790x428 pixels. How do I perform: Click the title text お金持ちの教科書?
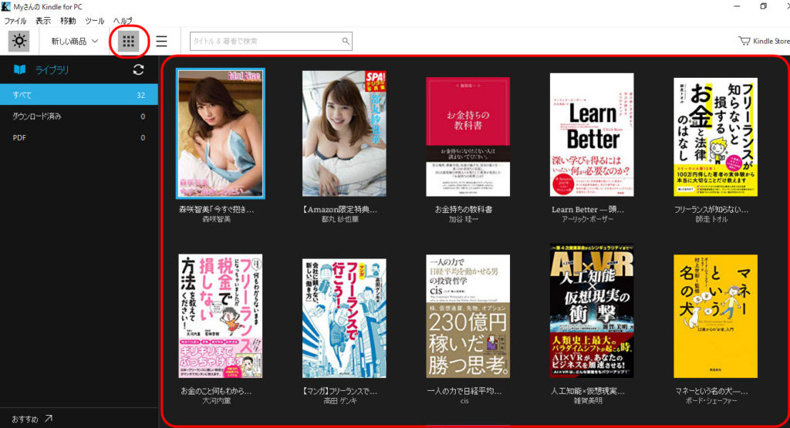464,210
